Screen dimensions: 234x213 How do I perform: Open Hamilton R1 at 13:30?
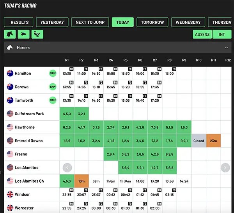pyautogui.click(x=67, y=74)
